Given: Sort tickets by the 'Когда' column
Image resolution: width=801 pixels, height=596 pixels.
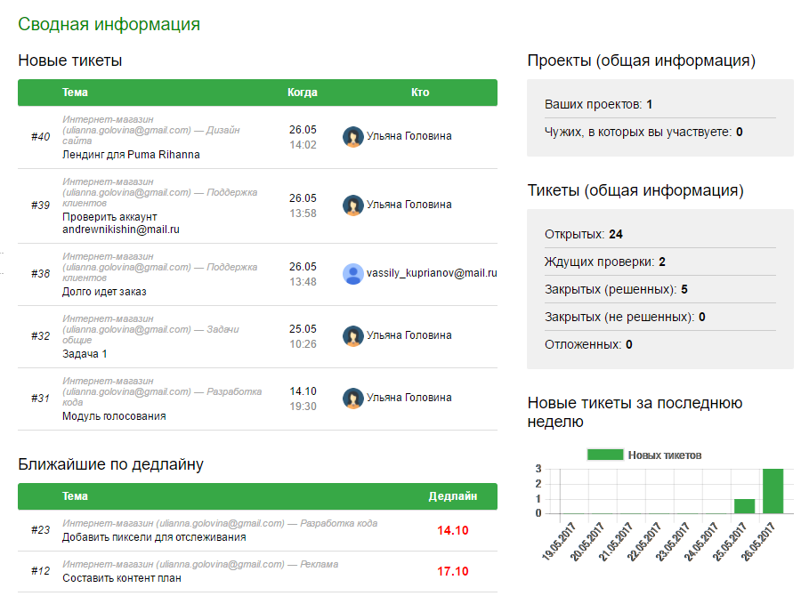Looking at the screenshot, I should pos(301,93).
